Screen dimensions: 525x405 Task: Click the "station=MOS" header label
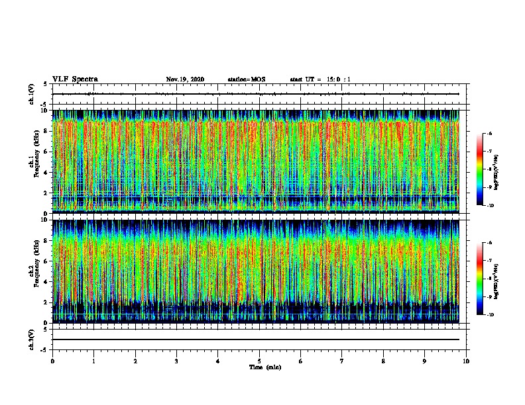[247, 79]
